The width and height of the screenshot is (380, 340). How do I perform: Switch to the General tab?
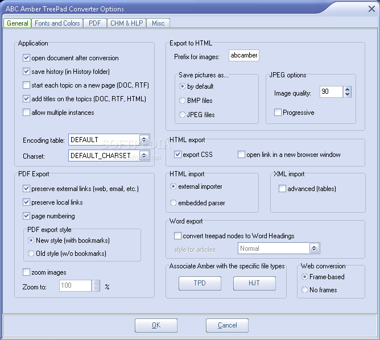[17, 23]
